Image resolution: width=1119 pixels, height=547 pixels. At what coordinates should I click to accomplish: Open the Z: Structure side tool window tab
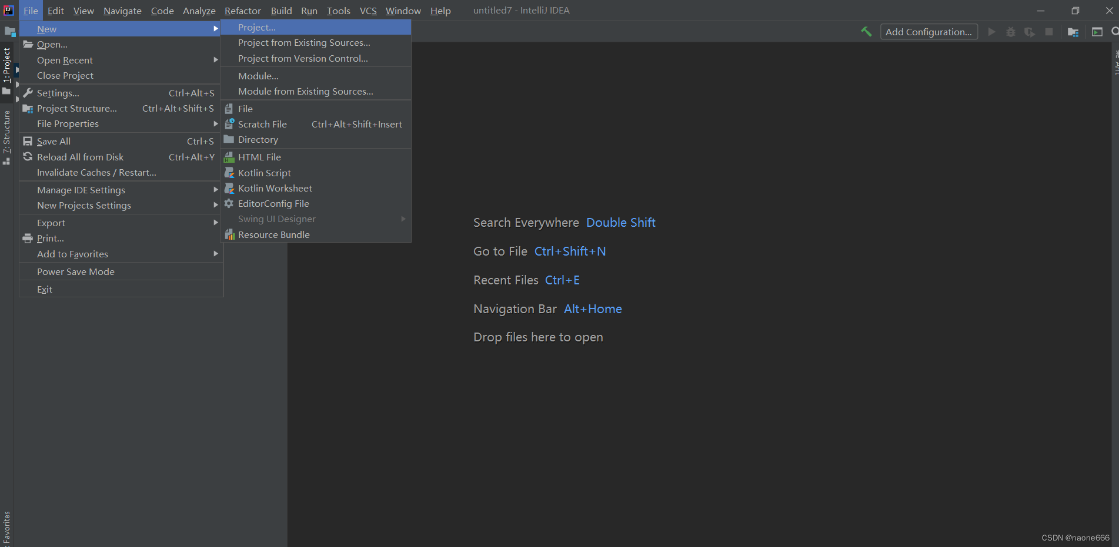tap(6, 137)
